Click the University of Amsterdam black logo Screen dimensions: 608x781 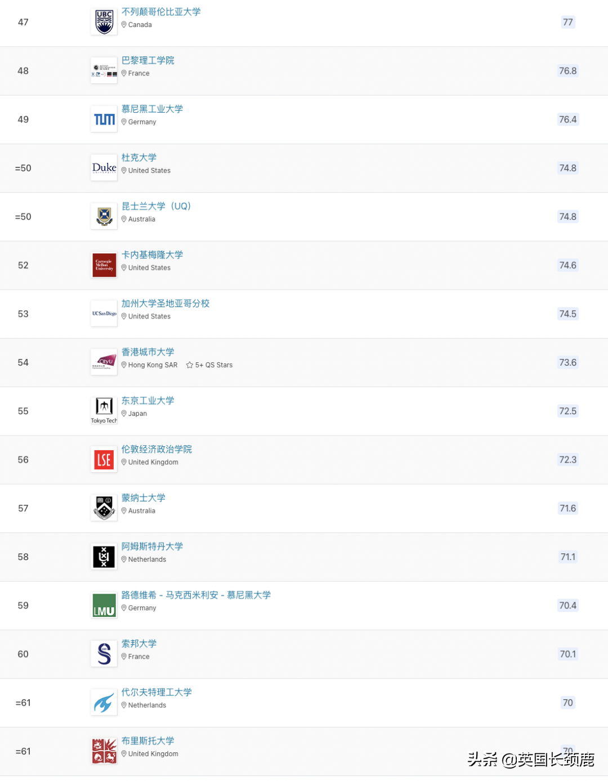[104, 557]
